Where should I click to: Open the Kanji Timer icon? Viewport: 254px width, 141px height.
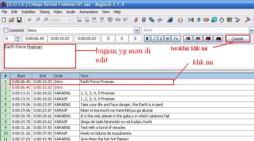[x=230, y=20]
